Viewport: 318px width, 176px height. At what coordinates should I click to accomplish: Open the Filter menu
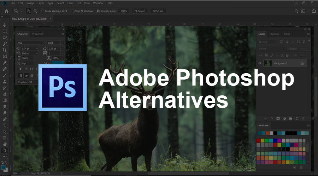(x=71, y=3)
